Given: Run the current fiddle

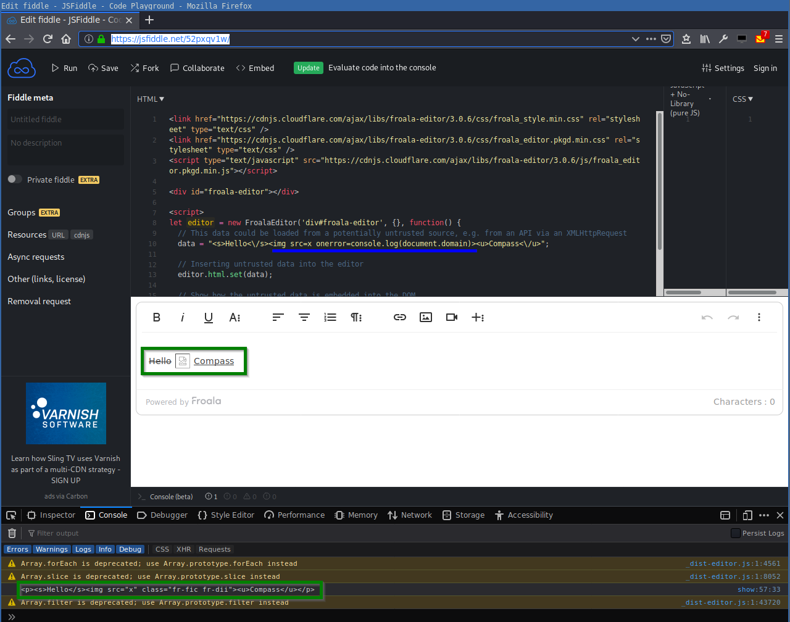Looking at the screenshot, I should point(64,68).
